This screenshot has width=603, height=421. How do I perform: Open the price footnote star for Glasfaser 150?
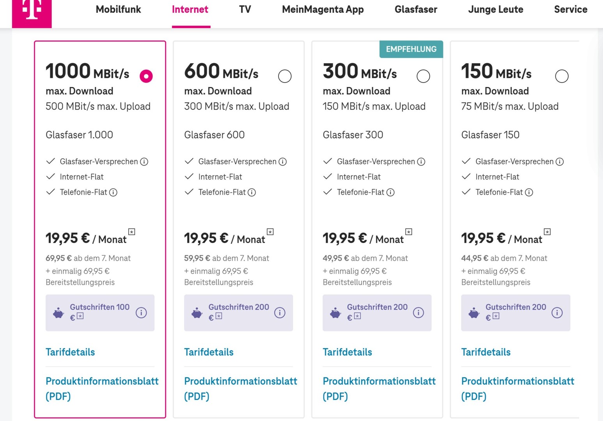pos(547,232)
